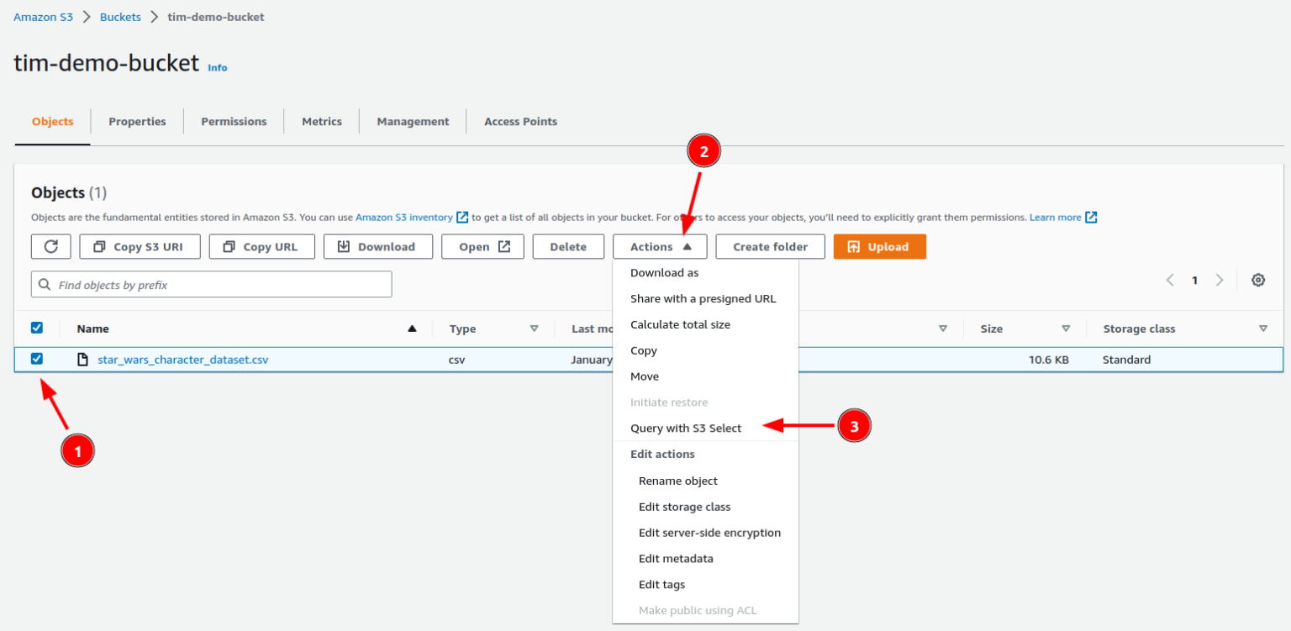
Task: Open the view preferences gear
Action: [1258, 280]
